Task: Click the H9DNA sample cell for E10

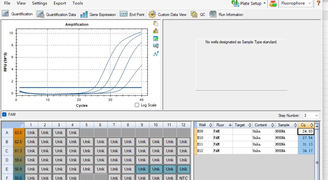Action: tap(286, 138)
